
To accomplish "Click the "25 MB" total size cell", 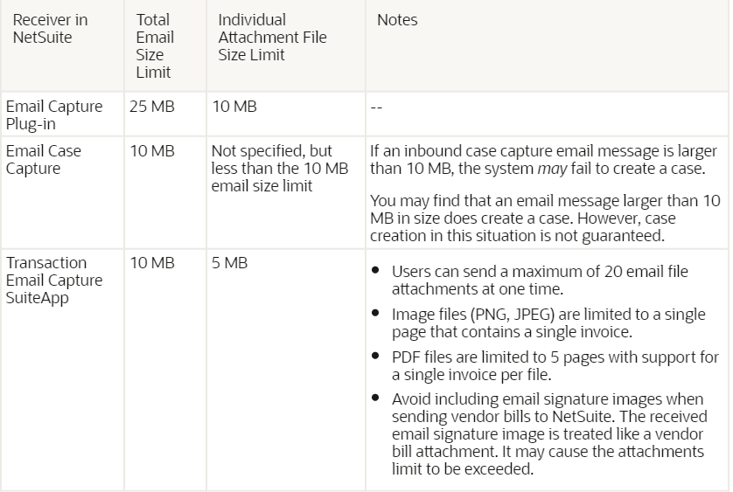I will tap(151, 107).
